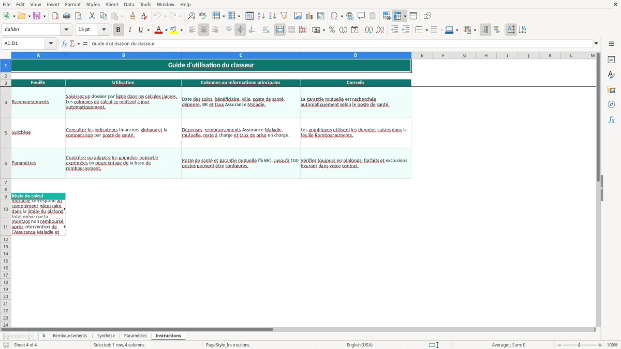The image size is (621, 349).
Task: Click the Print icon
Action: coord(67,16)
